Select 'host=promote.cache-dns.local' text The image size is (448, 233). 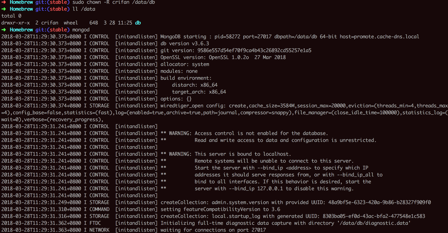click(x=379, y=37)
